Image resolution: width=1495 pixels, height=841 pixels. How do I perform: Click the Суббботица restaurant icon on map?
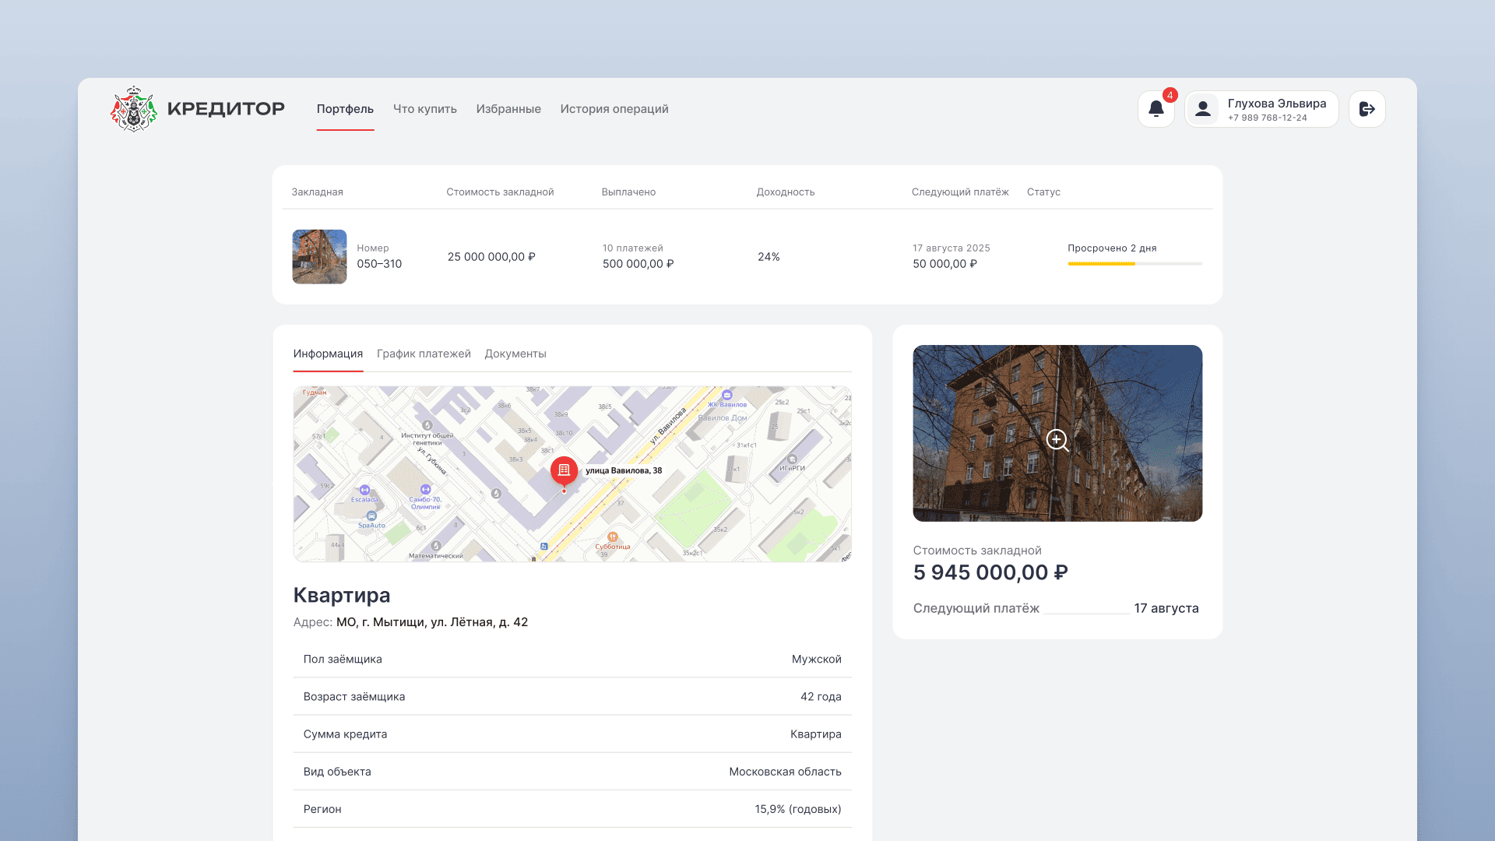(x=613, y=537)
